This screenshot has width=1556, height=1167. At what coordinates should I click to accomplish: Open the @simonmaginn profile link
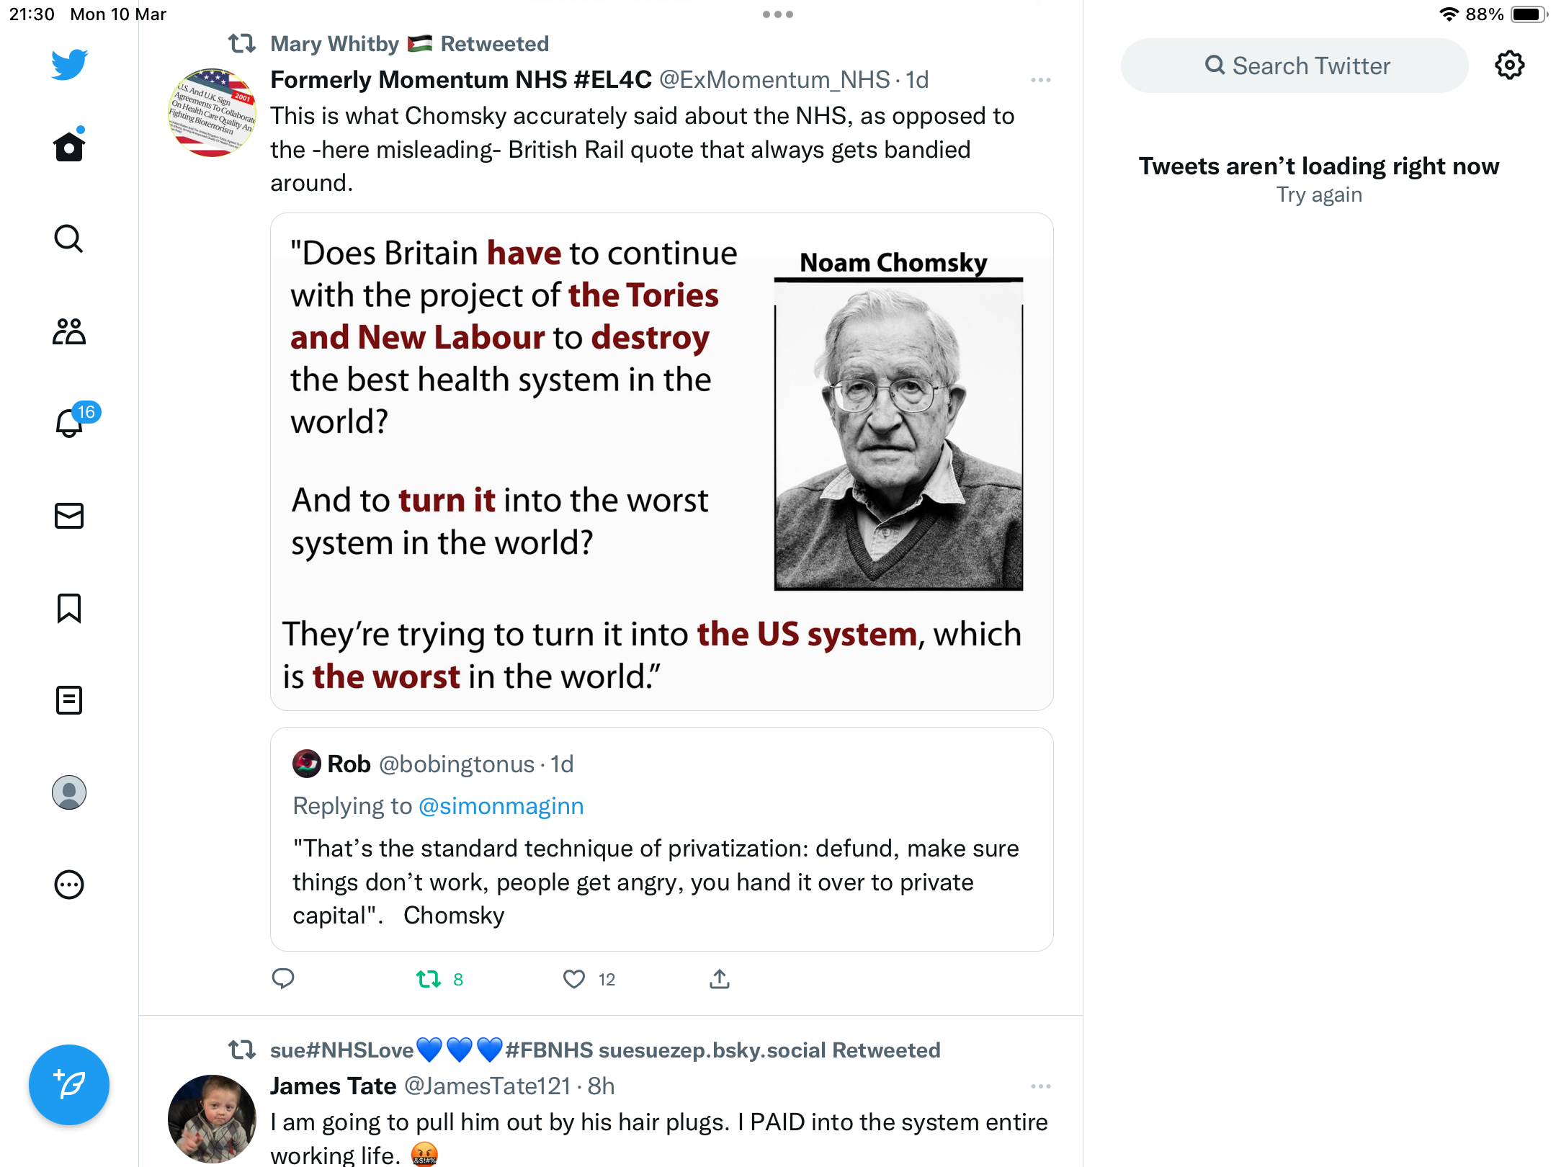click(x=501, y=806)
